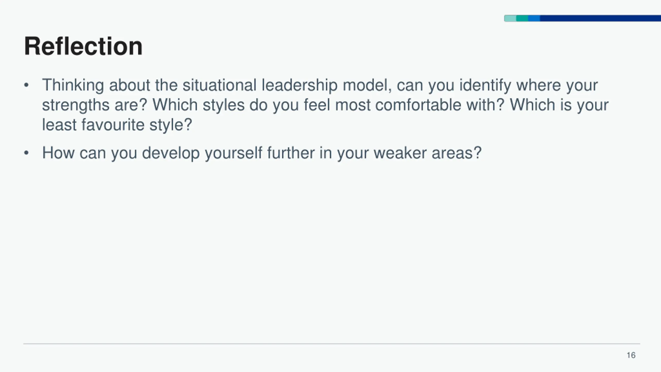Viewport: 661px width, 372px height.
Task: Click the Reflection slide title
Action: 83,46
